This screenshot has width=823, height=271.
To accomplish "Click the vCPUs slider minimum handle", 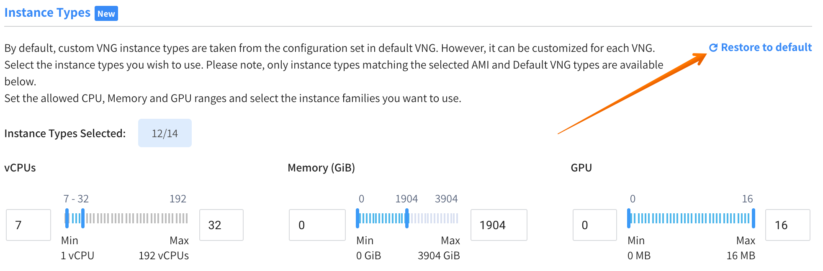I will tap(67, 218).
